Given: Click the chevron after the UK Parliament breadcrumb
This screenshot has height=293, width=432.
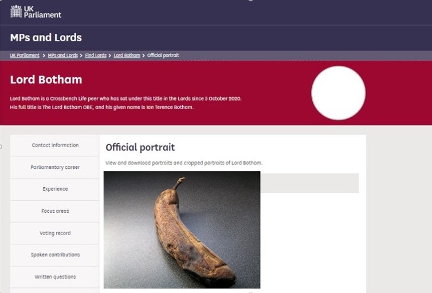Looking at the screenshot, I should (x=44, y=56).
